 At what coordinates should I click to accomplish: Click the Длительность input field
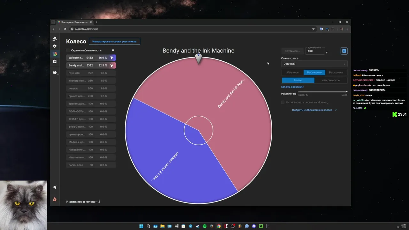(x=314, y=51)
